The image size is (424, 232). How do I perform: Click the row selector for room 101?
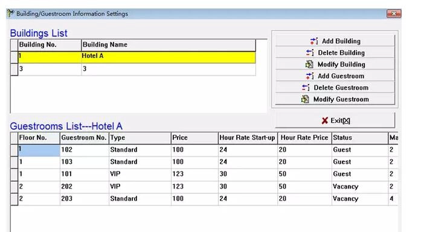(14, 175)
